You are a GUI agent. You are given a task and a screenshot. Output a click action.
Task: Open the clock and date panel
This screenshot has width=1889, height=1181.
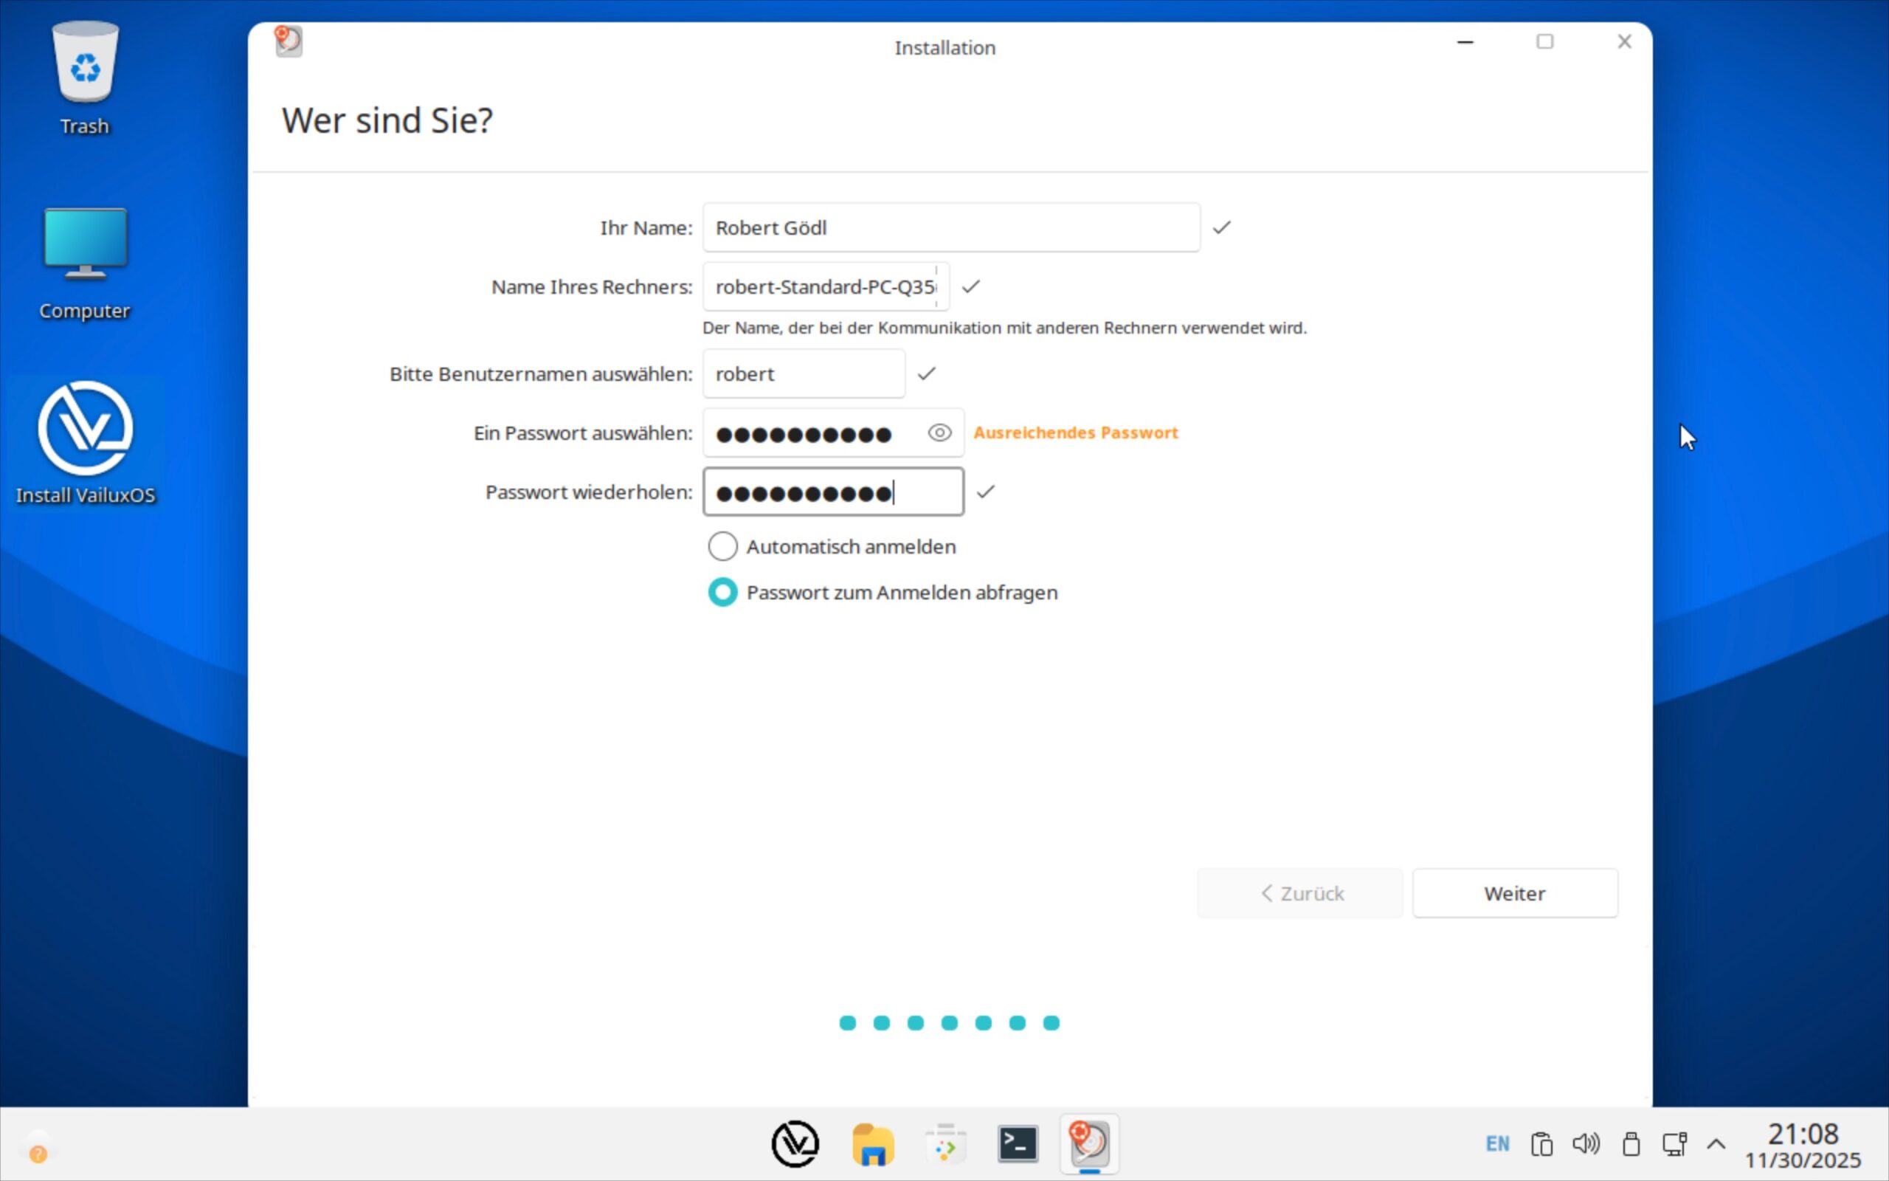(x=1803, y=1146)
